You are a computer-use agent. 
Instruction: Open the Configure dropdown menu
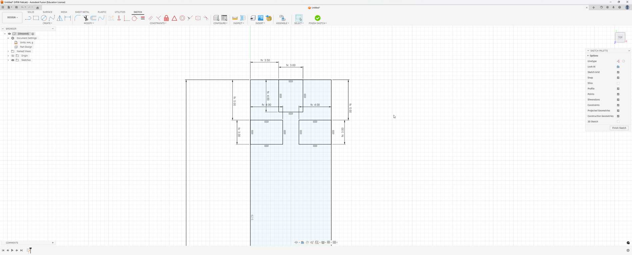point(220,23)
